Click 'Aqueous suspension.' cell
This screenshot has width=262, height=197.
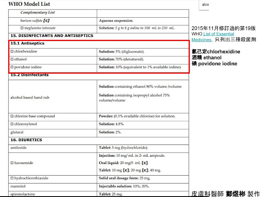click(143, 21)
